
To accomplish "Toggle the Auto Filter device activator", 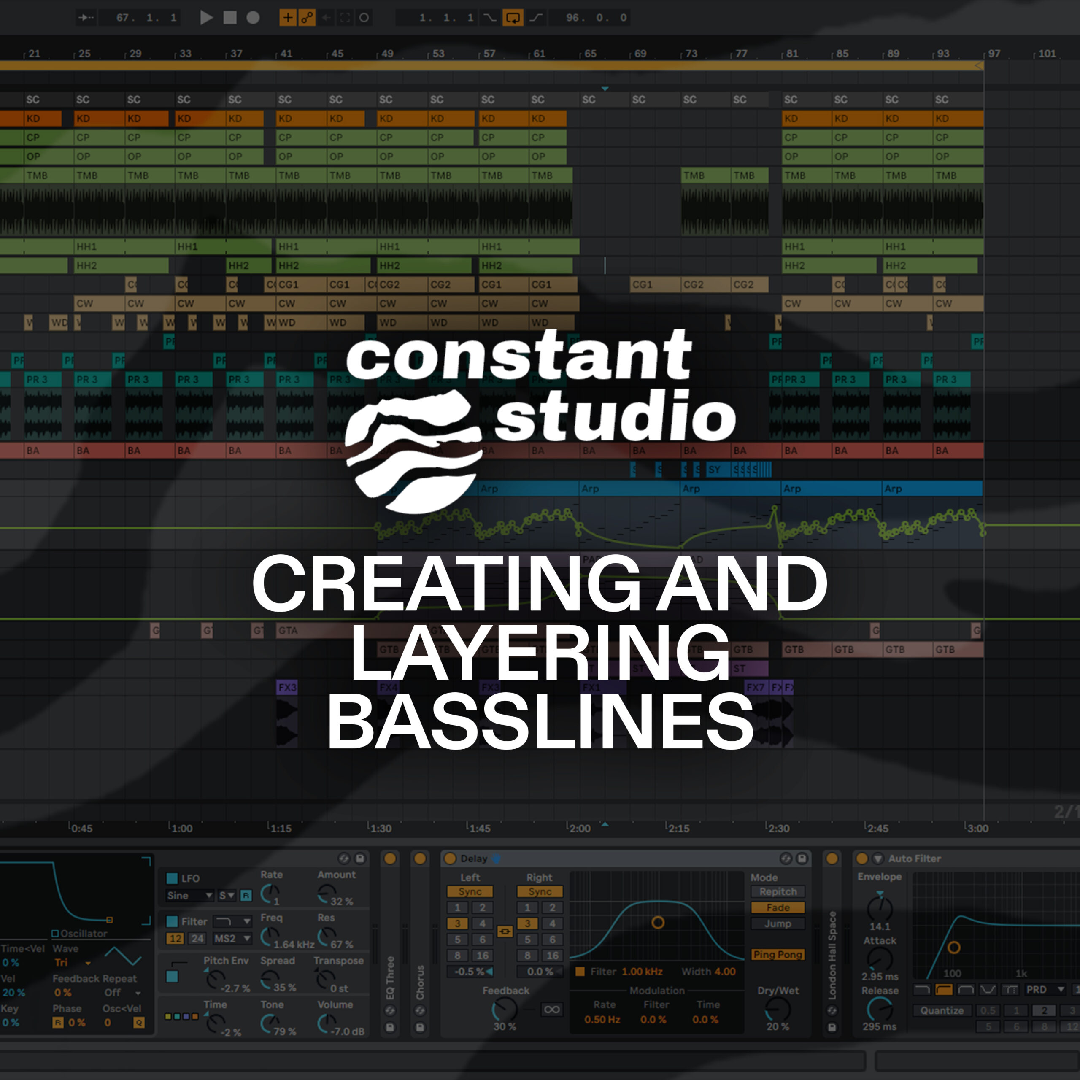I will 862,859.
